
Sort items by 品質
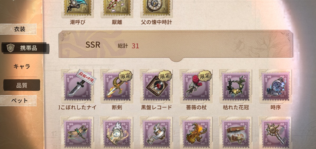[x=22, y=85]
